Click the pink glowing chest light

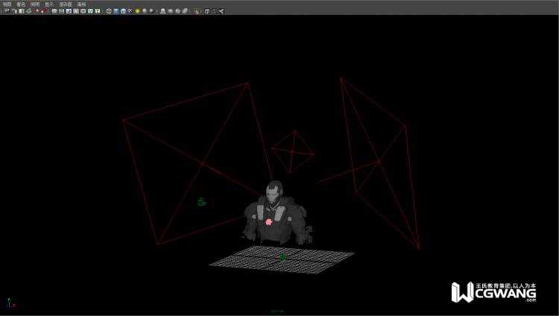pyautogui.click(x=269, y=222)
